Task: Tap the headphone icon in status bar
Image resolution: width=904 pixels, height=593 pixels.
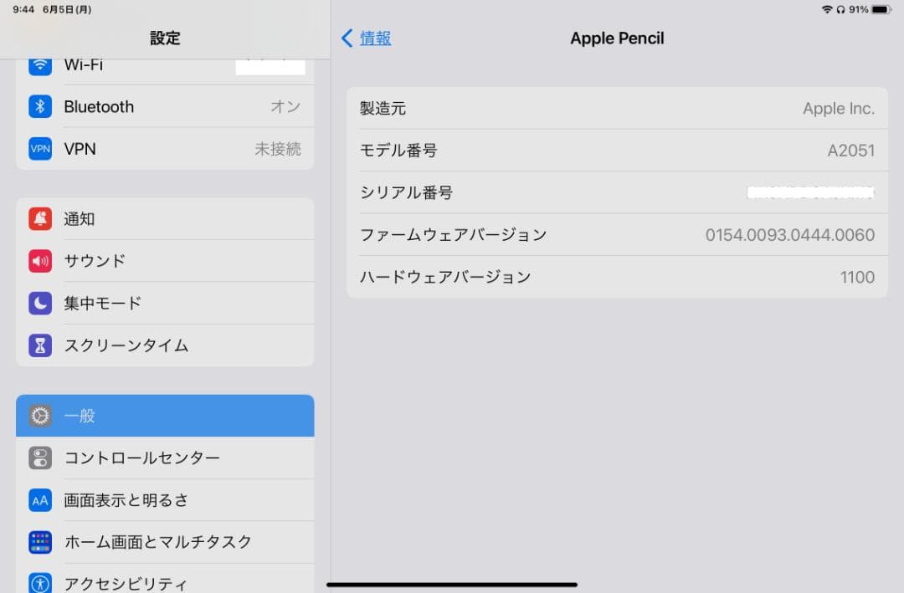Action: (840, 11)
